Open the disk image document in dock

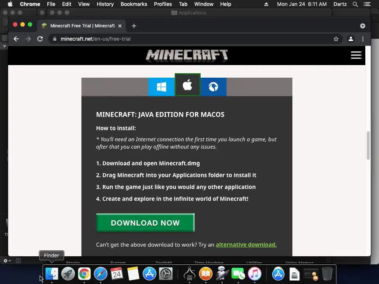click(x=294, y=274)
